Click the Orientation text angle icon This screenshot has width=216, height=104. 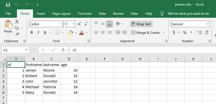(x=118, y=24)
